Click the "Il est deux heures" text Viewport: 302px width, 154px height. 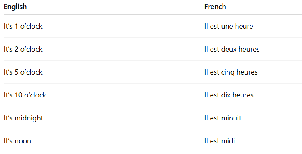tap(232, 49)
